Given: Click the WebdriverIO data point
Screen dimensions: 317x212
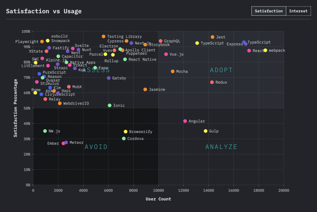Looking at the screenshot, I should click(x=60, y=103).
